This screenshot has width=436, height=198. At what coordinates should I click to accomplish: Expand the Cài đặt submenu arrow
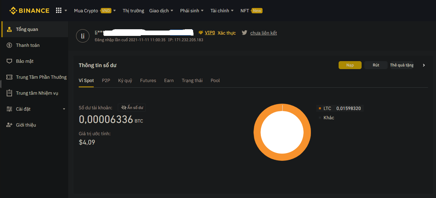64,109
